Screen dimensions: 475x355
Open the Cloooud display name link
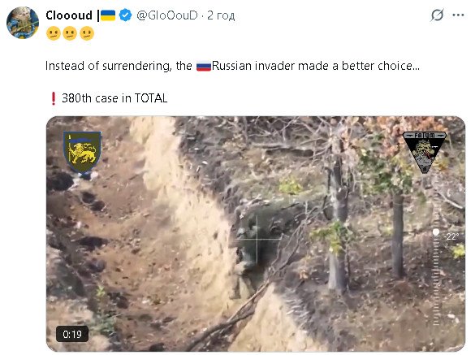[69, 15]
